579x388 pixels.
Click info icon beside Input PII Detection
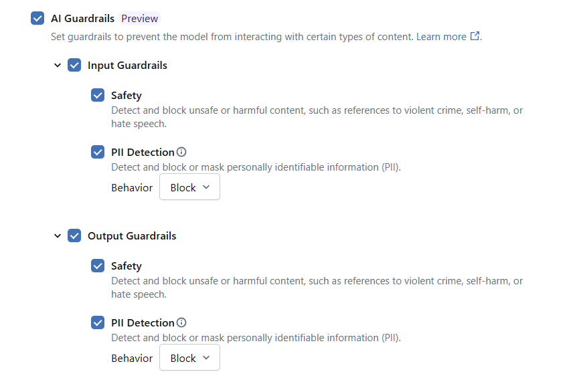[x=181, y=152]
